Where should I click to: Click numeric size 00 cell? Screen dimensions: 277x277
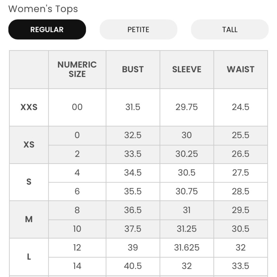[77, 107]
